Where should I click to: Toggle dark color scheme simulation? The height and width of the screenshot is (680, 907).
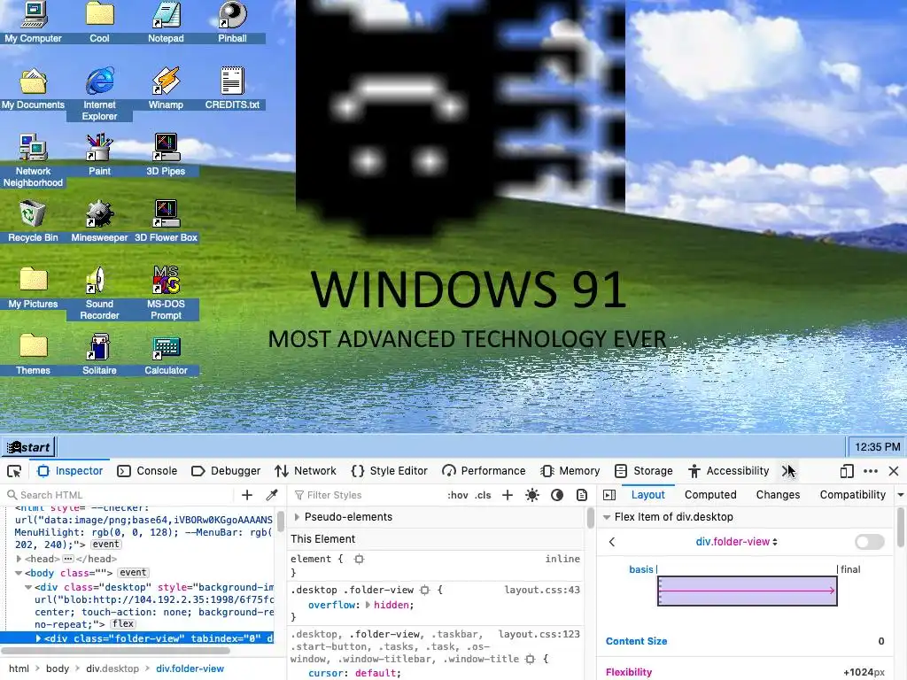pos(557,495)
